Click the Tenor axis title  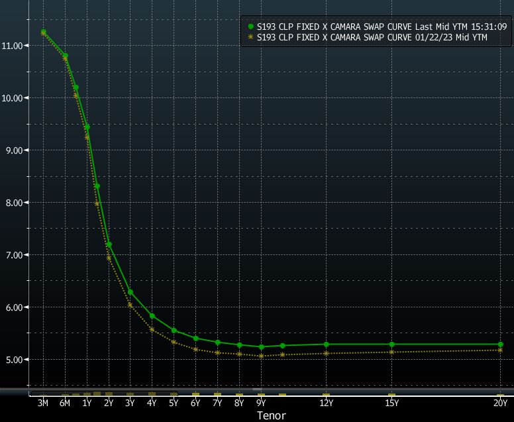click(272, 415)
